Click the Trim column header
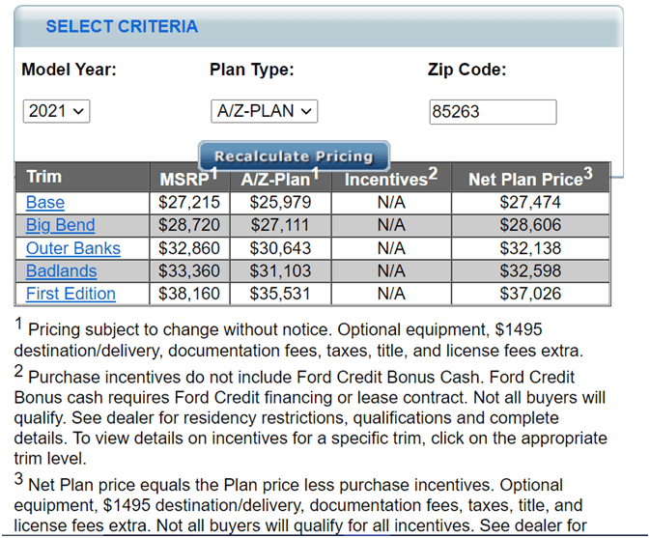Screen dimensions: 650x538 coord(44,178)
